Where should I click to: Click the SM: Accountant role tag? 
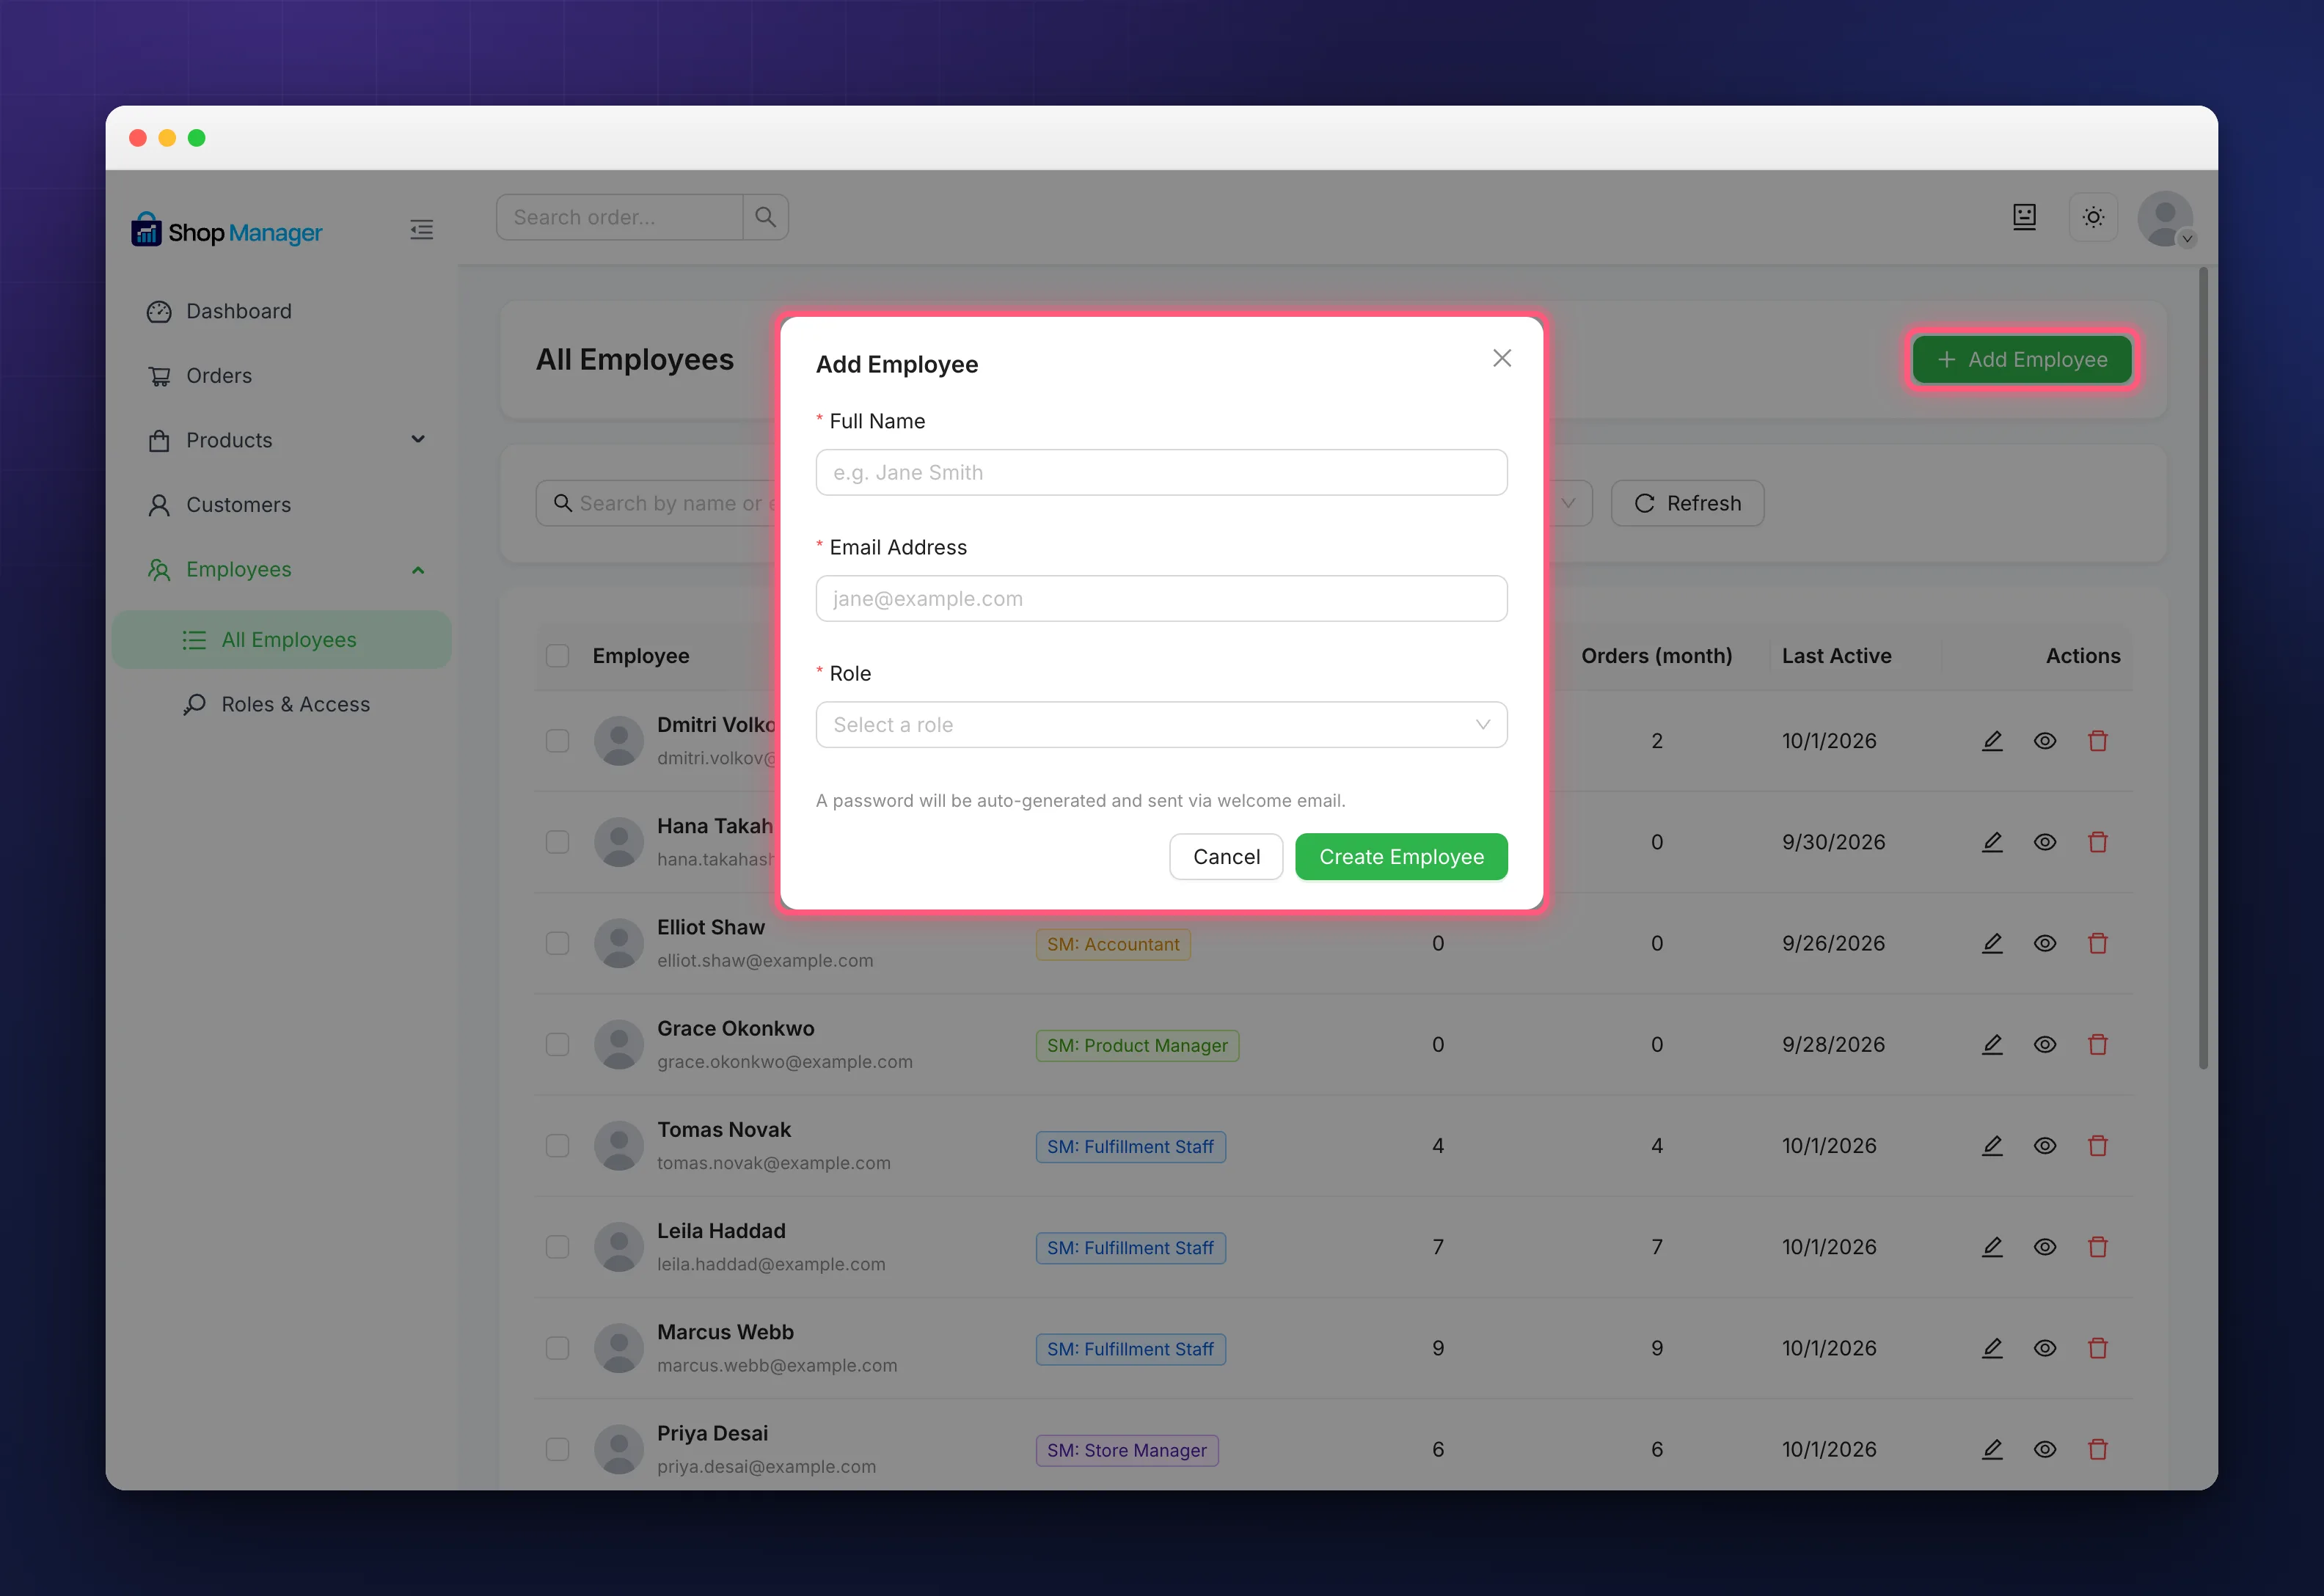(1113, 944)
